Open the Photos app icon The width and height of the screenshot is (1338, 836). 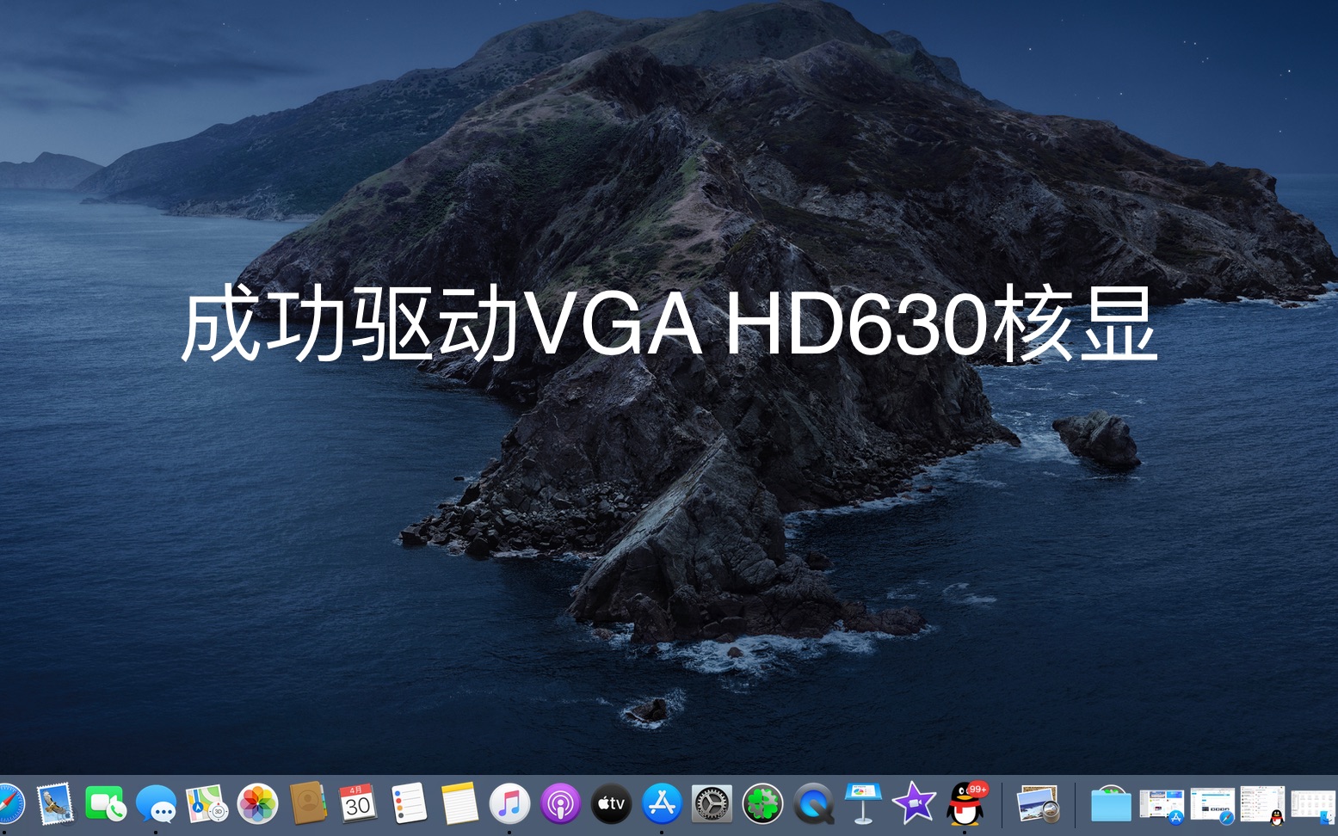257,804
